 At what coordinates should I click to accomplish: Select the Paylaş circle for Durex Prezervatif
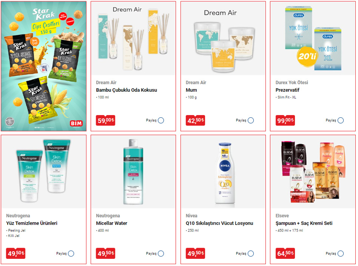pyautogui.click(x=341, y=120)
